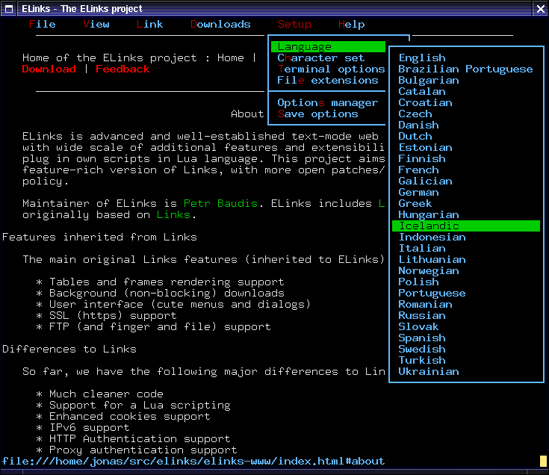Screen dimensions: 549x475
Task: Click "Tables and frames rendering support" item
Action: click(x=167, y=282)
